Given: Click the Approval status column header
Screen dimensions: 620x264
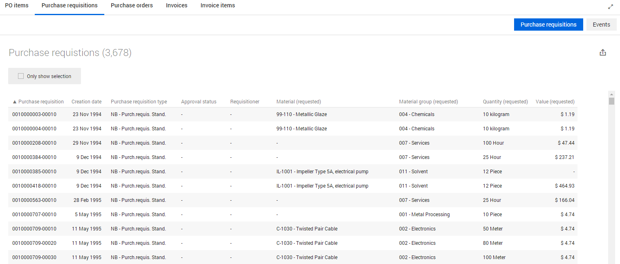Looking at the screenshot, I should coord(199,102).
